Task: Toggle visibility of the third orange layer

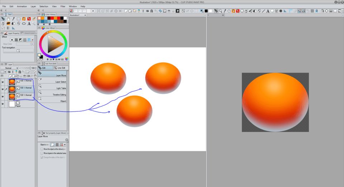Action: pos(3,97)
